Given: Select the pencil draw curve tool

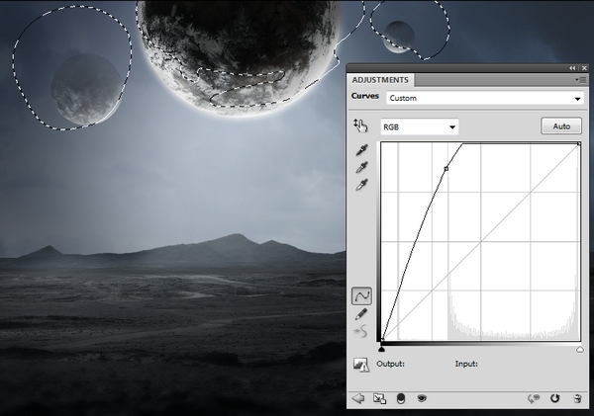Looking at the screenshot, I should pos(361,314).
